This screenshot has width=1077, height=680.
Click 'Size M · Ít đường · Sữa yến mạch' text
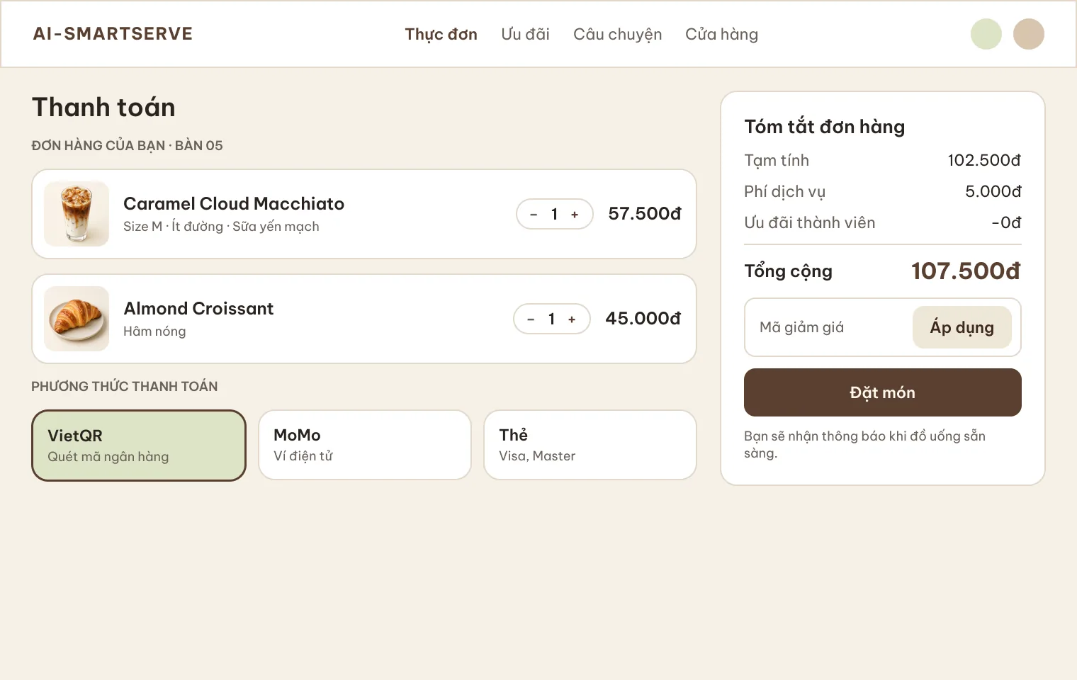tap(221, 227)
